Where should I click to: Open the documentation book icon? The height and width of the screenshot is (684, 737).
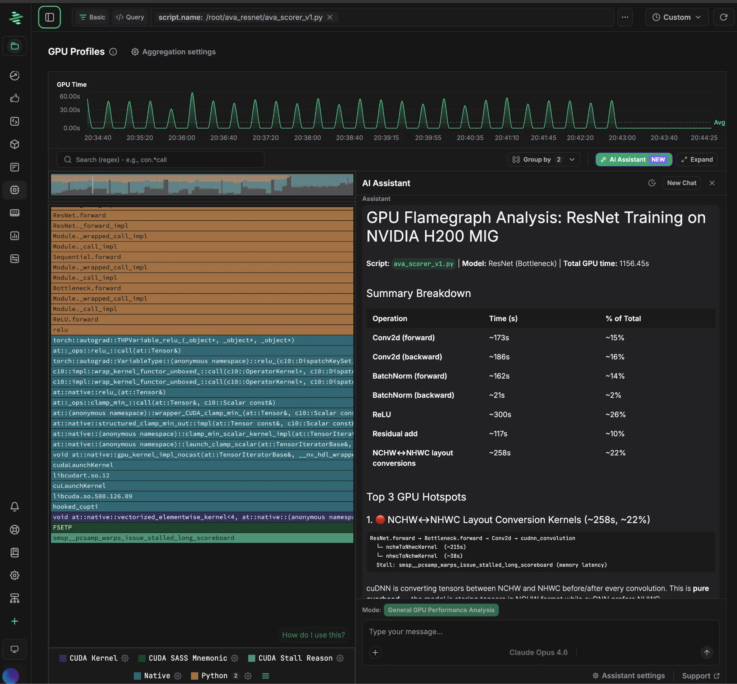pos(15,553)
